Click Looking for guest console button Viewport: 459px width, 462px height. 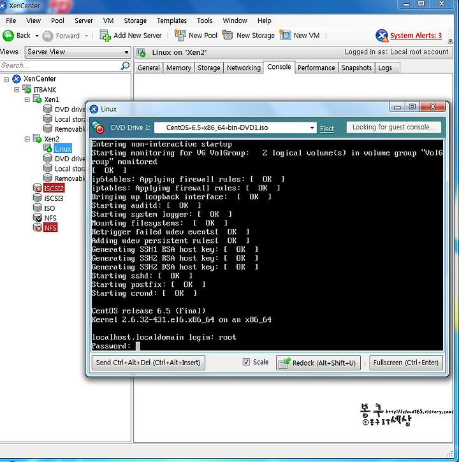click(x=393, y=127)
